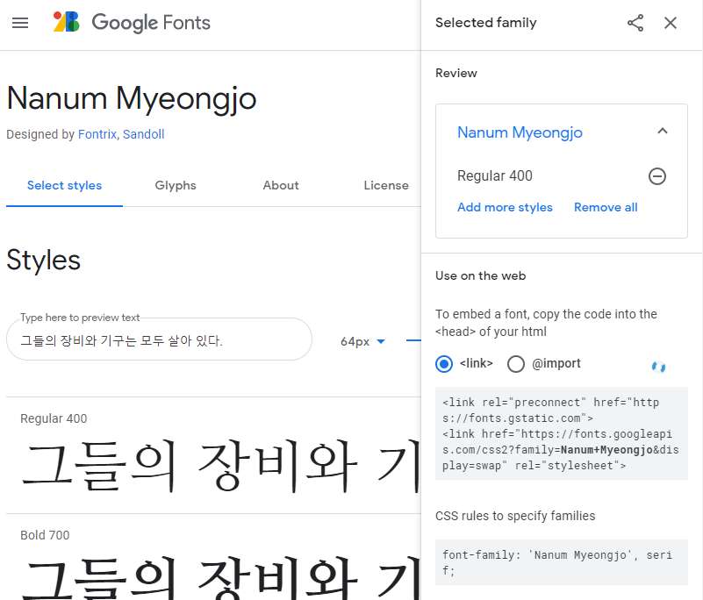Screen dimensions: 703x600
Task: Click the embed link code block
Action: [x=562, y=433]
